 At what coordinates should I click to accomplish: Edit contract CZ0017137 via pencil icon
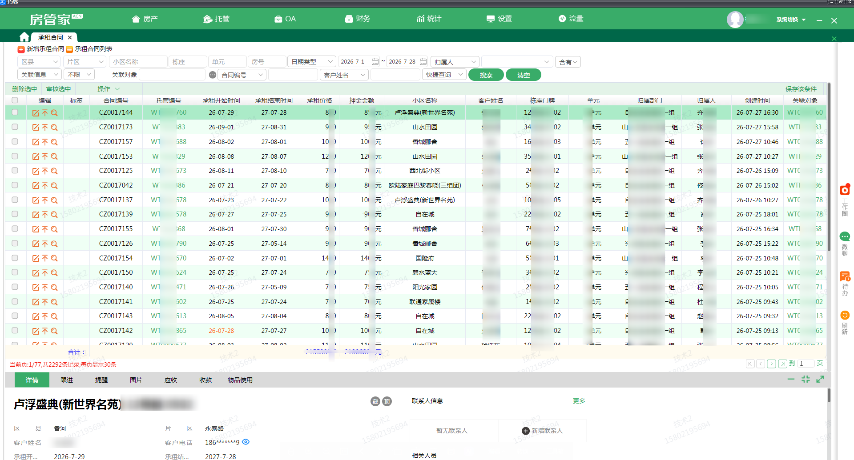coord(36,200)
